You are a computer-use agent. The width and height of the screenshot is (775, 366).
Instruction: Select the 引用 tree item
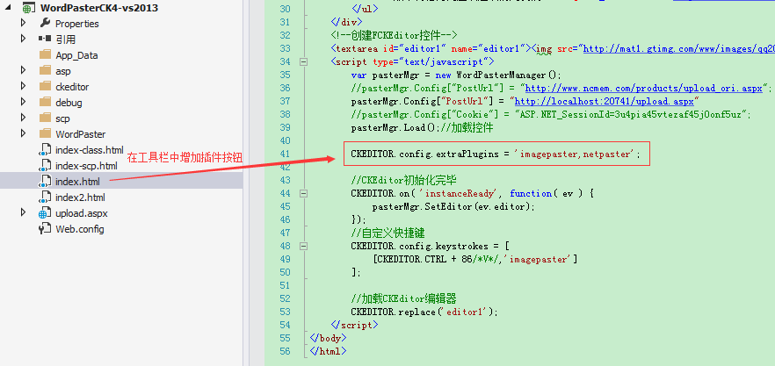[x=65, y=39]
